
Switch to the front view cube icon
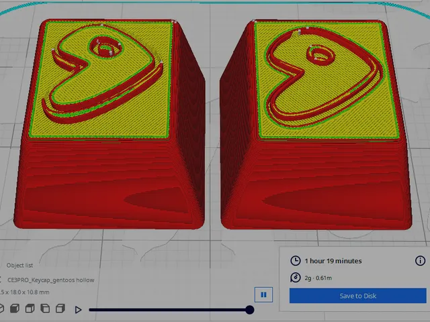tap(15, 309)
